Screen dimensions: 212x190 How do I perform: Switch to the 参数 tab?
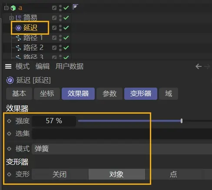pyautogui.click(x=109, y=94)
